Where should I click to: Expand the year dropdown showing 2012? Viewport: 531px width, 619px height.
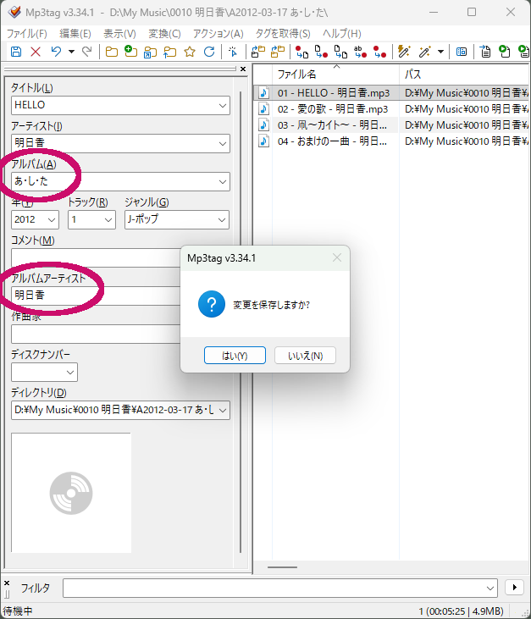(x=52, y=220)
